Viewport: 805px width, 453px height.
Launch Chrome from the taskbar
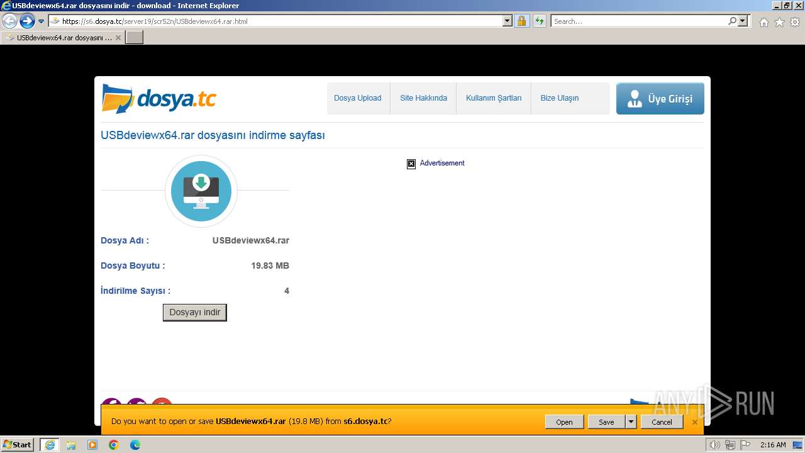coord(114,445)
